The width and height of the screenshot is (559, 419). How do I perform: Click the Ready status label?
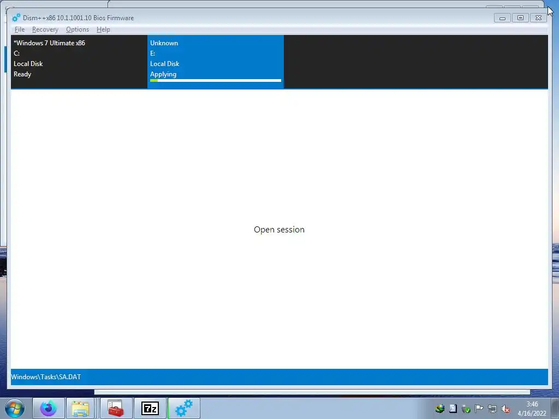click(x=22, y=74)
